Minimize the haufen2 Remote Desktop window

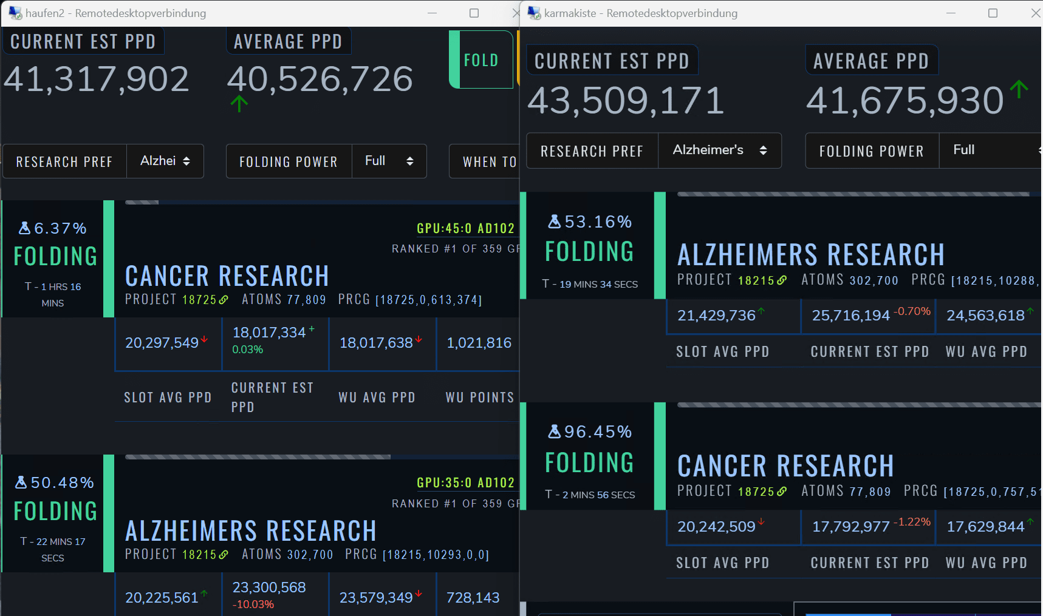tap(433, 13)
